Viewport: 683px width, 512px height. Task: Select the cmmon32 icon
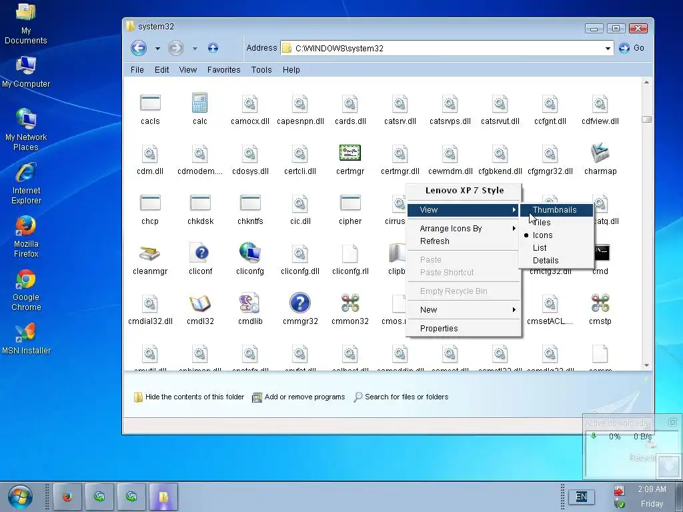pos(350,303)
